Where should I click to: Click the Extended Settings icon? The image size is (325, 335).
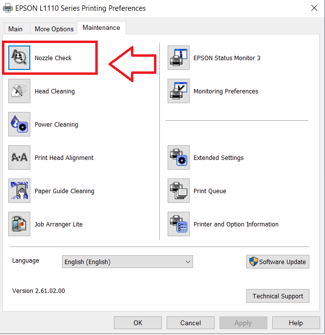point(178,158)
